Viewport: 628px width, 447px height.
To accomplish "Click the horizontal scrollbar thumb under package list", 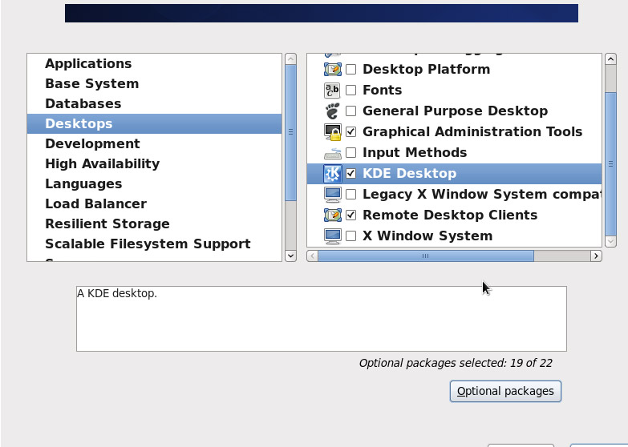I will pyautogui.click(x=426, y=256).
